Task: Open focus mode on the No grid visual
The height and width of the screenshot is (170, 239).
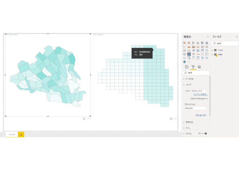Action: pos(171,119)
